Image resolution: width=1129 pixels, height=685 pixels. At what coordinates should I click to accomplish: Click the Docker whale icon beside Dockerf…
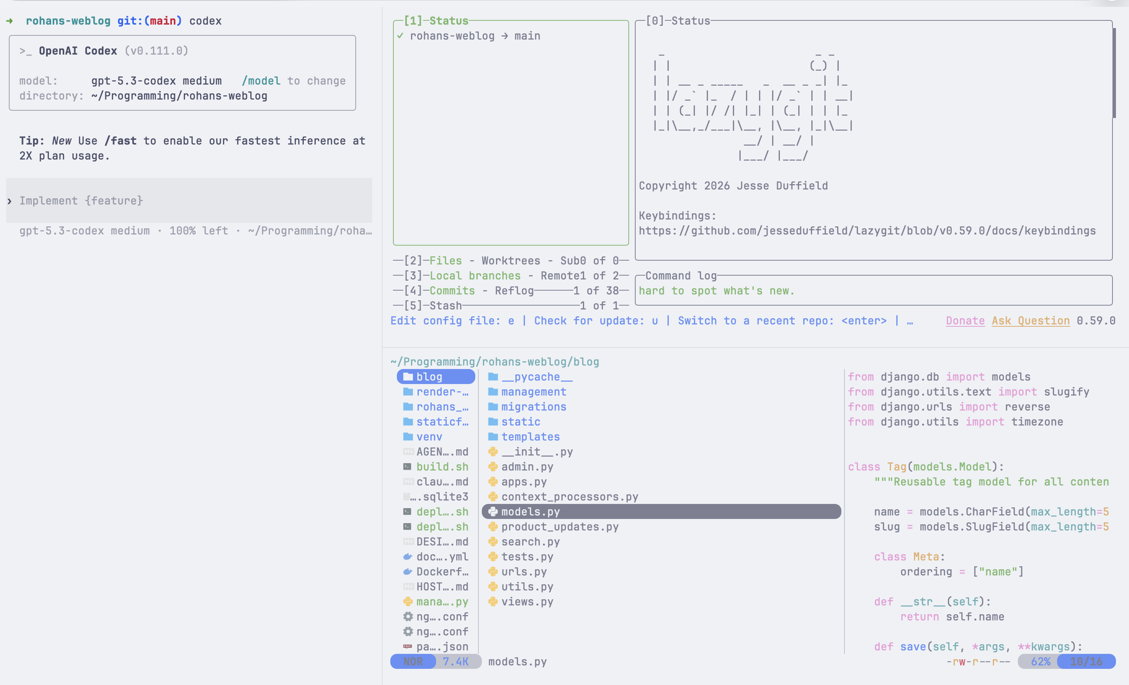407,572
